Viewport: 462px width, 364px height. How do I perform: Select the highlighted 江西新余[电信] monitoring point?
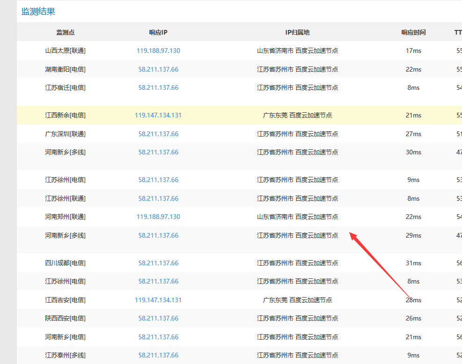tap(65, 115)
